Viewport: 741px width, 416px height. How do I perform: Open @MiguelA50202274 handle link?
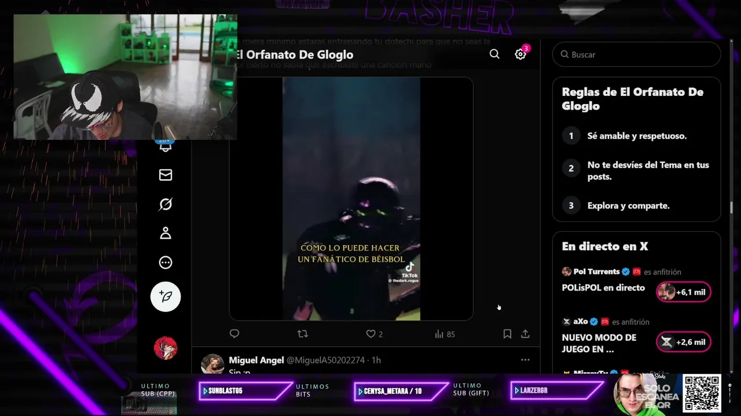click(325, 360)
